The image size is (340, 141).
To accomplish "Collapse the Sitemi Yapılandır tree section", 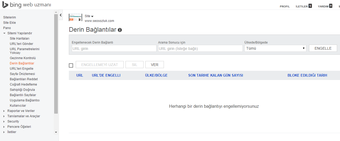I will point(5,33).
